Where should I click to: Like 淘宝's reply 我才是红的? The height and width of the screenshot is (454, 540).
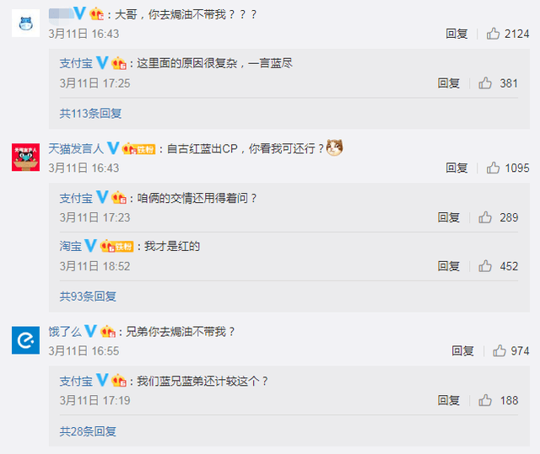point(485,266)
